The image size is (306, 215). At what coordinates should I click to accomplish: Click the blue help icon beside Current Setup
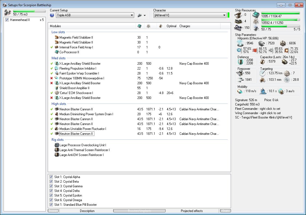point(52,15)
